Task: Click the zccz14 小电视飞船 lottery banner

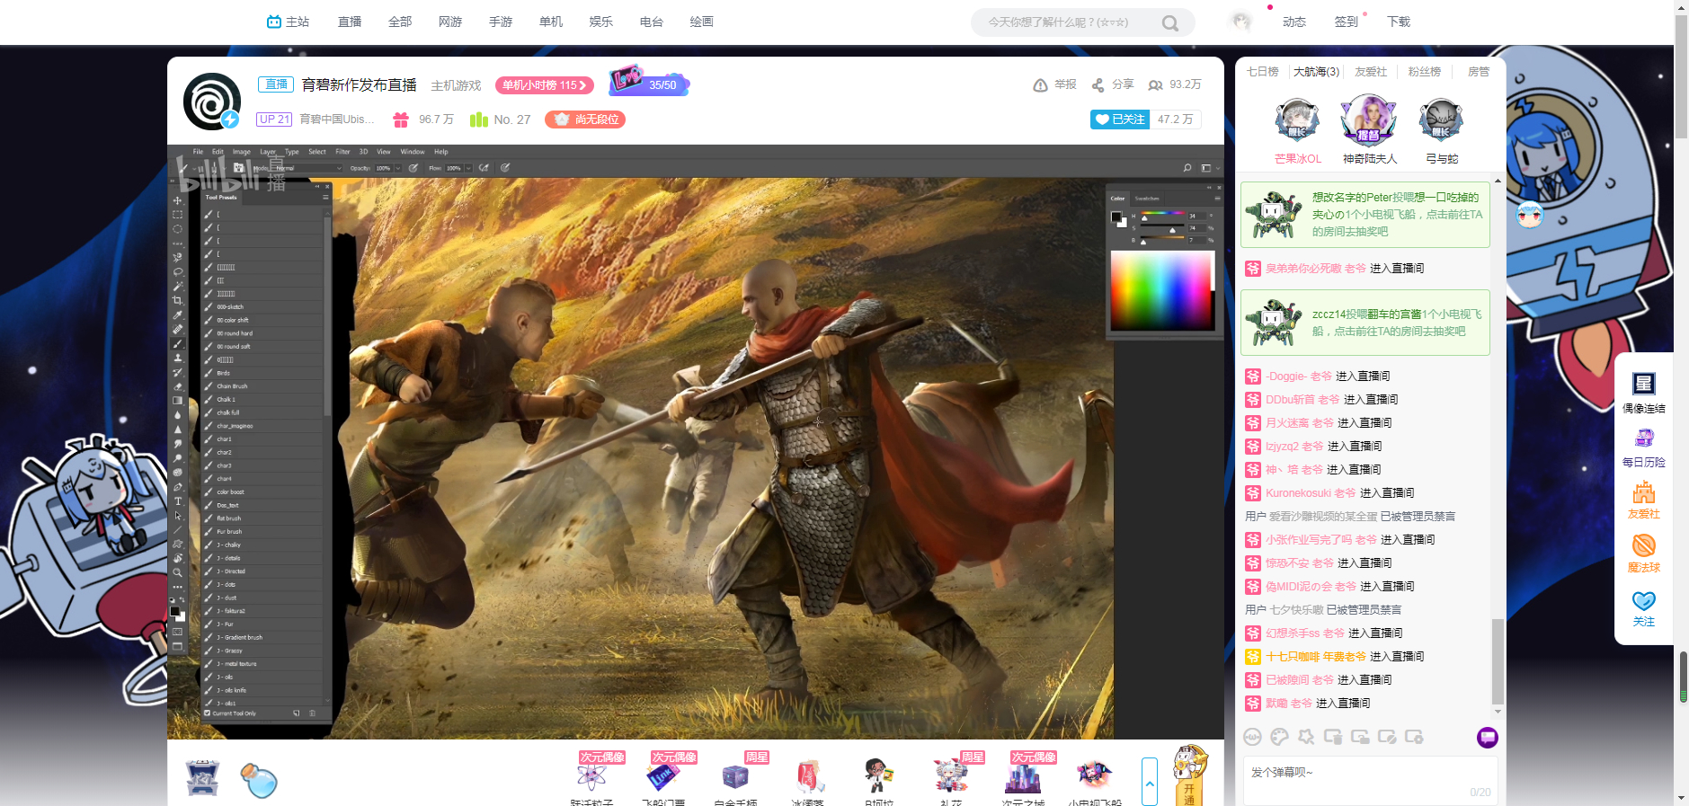Action: 1365,323
